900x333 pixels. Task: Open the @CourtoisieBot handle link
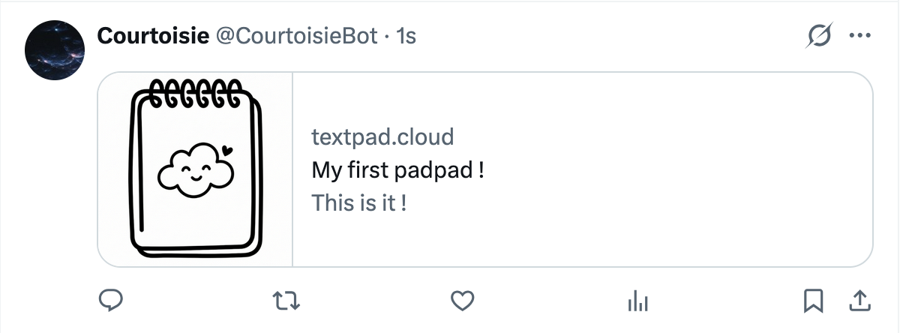click(x=296, y=35)
